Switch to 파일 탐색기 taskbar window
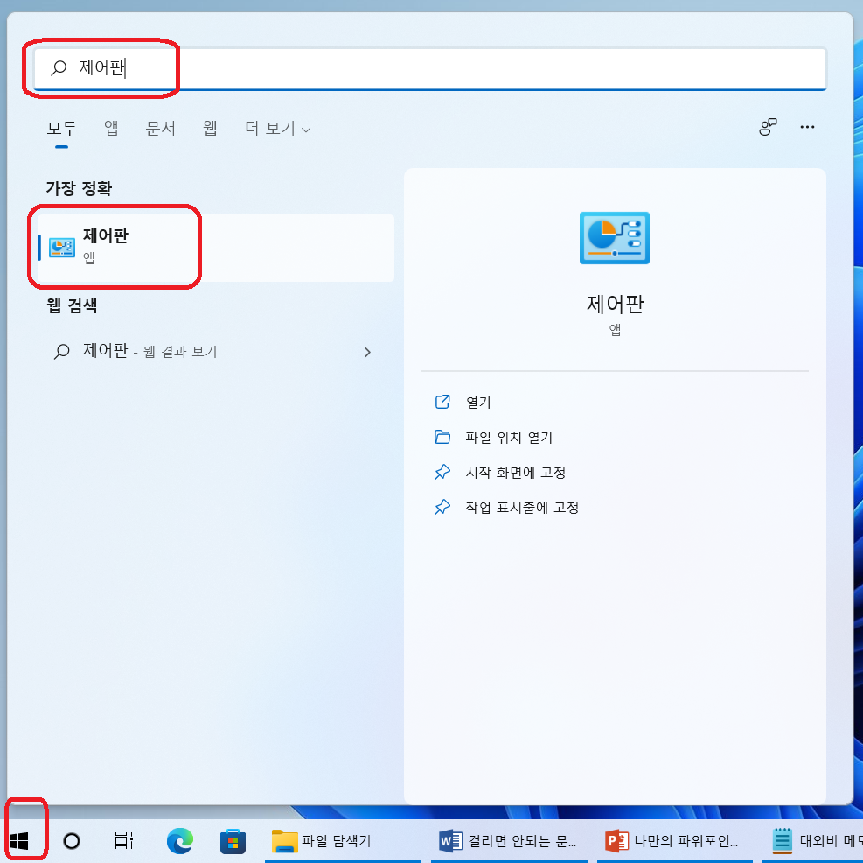The height and width of the screenshot is (863, 863). click(343, 841)
